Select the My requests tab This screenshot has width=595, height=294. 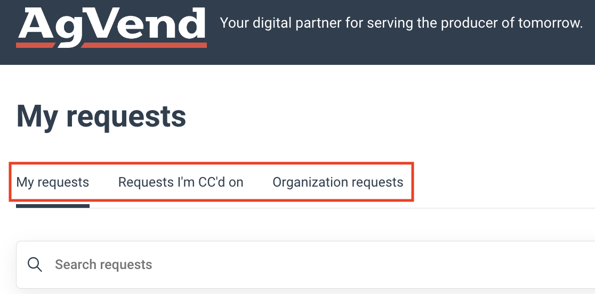click(x=52, y=182)
